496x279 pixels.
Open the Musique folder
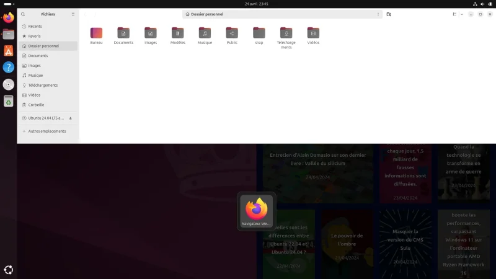click(205, 33)
